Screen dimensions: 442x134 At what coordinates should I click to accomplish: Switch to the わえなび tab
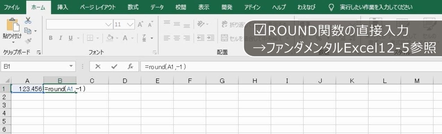tap(306, 7)
